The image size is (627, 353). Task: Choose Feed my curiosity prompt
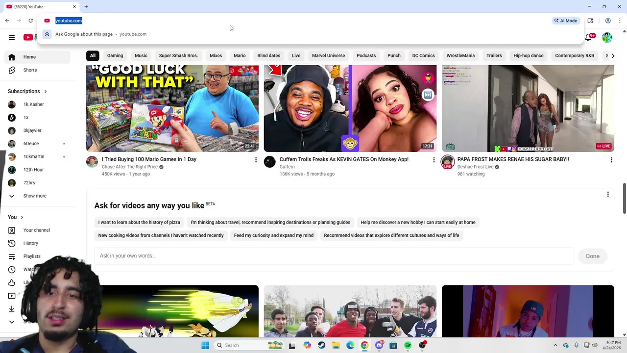coord(274,236)
